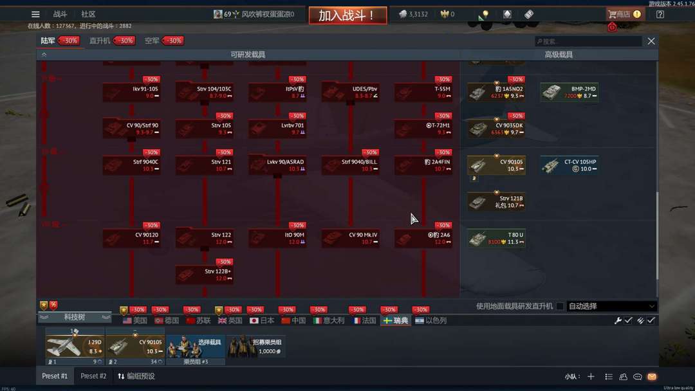Click the player avatar icon
The height and width of the screenshot is (391, 695).
[x=218, y=14]
